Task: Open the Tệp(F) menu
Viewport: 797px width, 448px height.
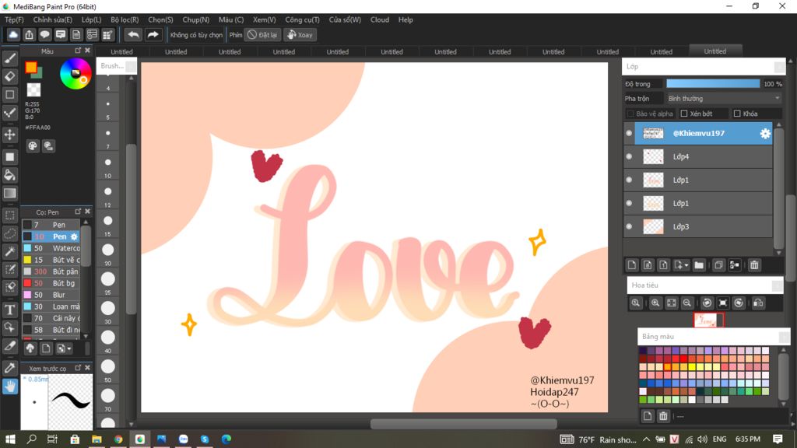Action: click(14, 19)
